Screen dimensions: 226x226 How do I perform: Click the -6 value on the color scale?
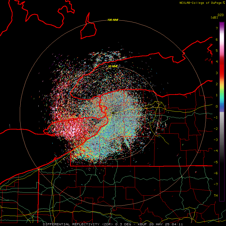[216, 173]
